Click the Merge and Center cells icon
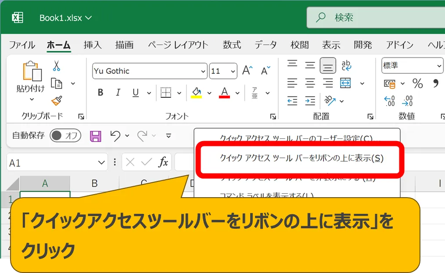 [x=346, y=83]
